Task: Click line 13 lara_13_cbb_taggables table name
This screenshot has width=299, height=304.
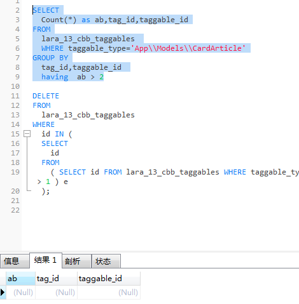Action: click(88, 115)
